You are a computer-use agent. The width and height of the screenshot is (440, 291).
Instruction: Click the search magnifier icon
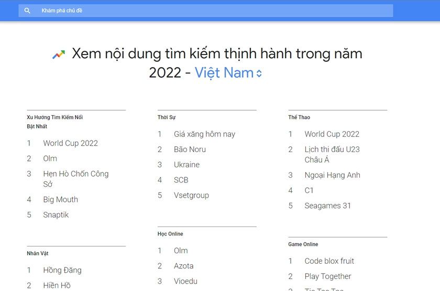coord(27,10)
